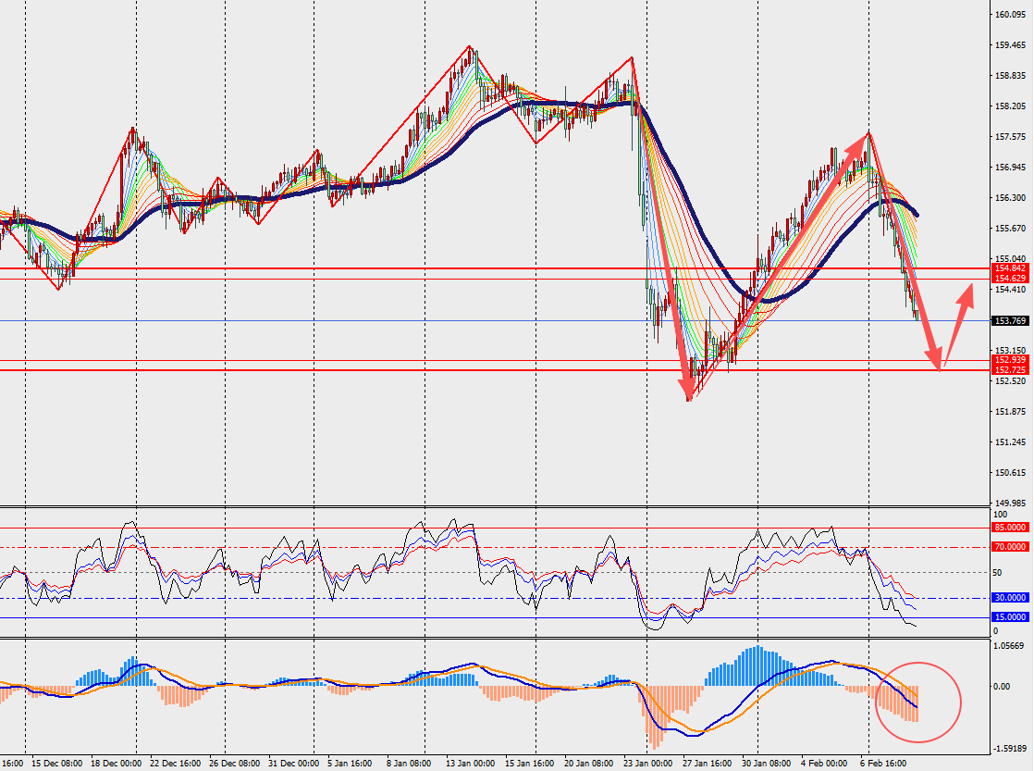1034x771 pixels.
Task: Select the black 153.769 current price label
Action: pyautogui.click(x=1010, y=321)
